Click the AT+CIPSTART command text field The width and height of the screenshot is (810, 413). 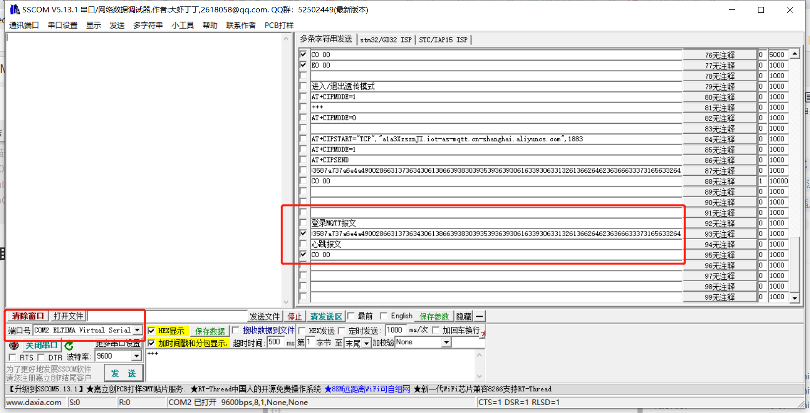point(496,139)
